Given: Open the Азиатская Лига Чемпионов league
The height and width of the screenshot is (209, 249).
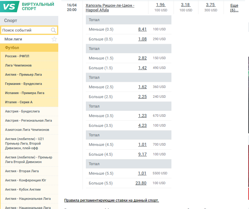Looking at the screenshot, I should [x=27, y=130].
